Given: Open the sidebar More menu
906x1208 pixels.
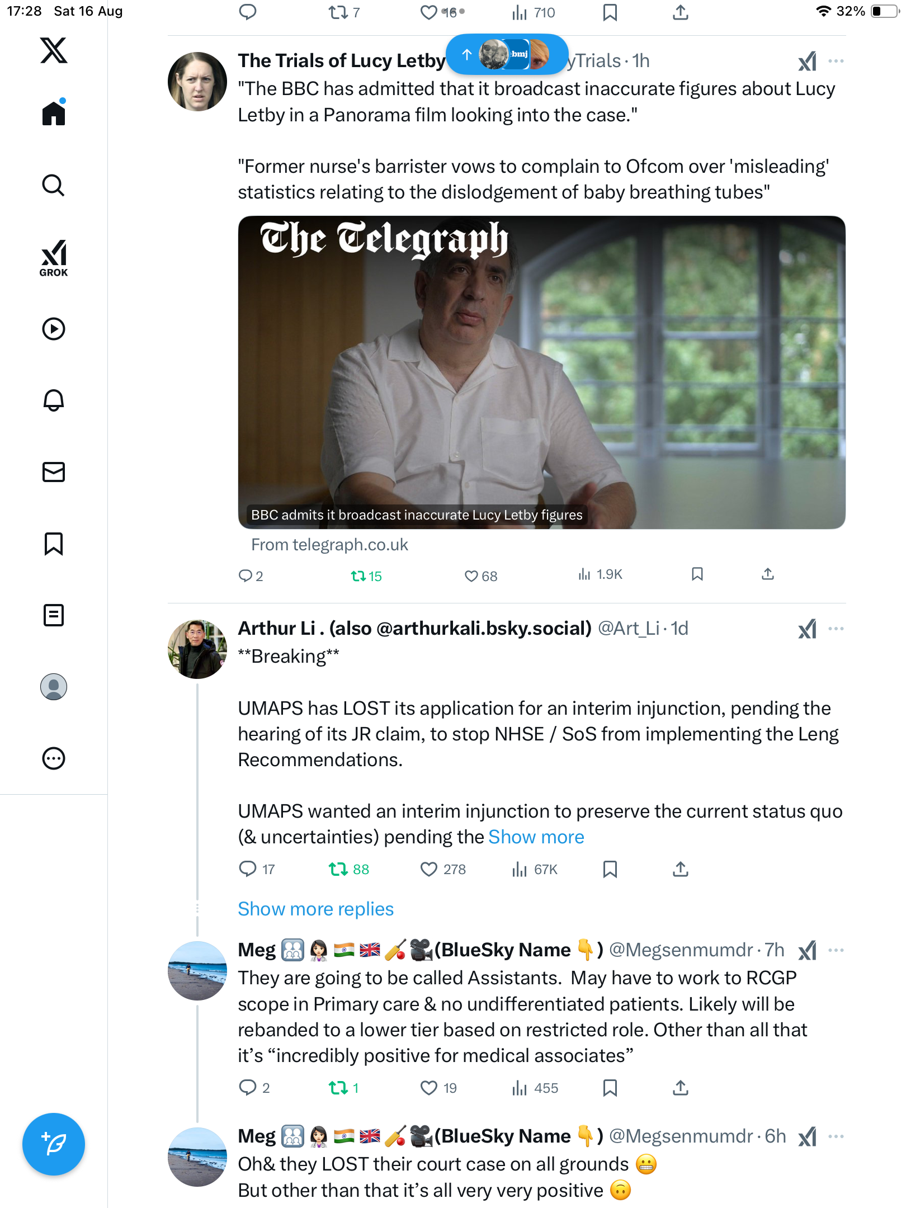Looking at the screenshot, I should [54, 758].
